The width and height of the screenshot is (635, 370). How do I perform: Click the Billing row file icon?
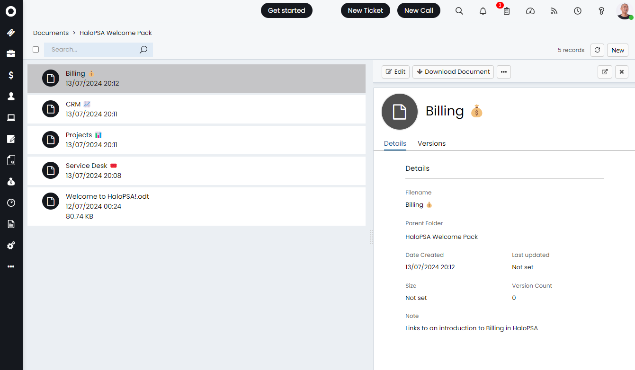click(51, 78)
